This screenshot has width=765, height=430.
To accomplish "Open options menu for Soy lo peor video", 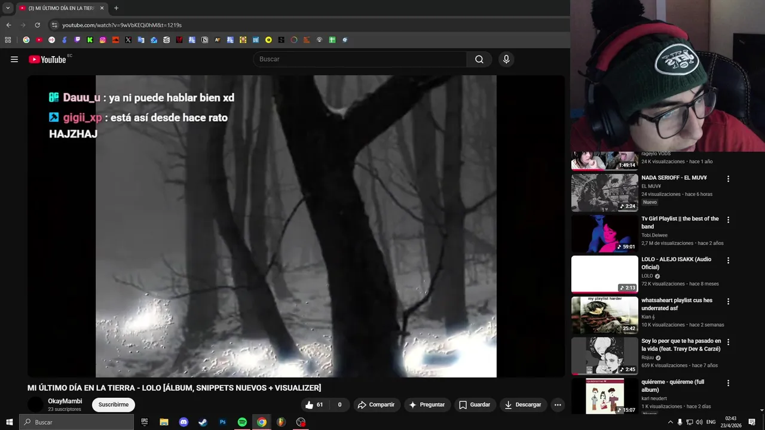I will coord(728,342).
